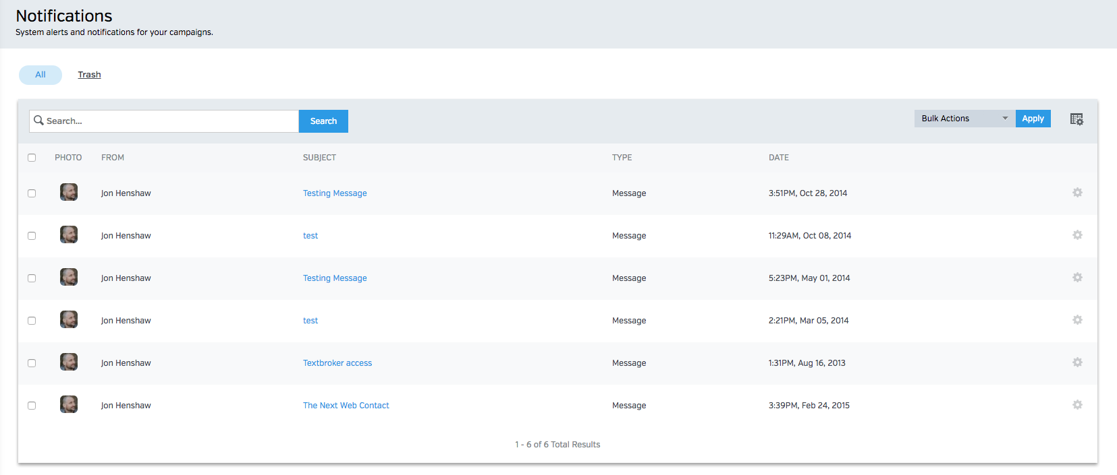1117x475 pixels.
Task: Open The Next Web Contact message link
Action: click(x=346, y=406)
